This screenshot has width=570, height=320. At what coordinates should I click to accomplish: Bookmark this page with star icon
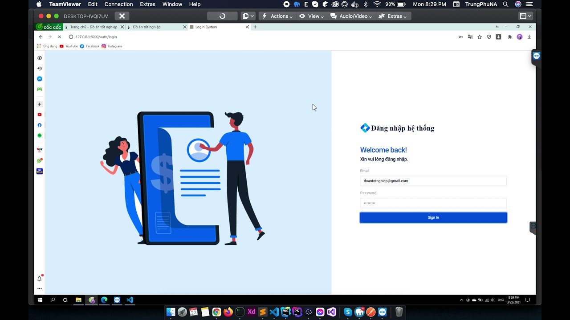(480, 37)
